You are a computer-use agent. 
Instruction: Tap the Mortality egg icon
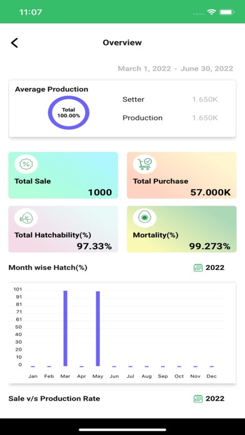pos(144,218)
